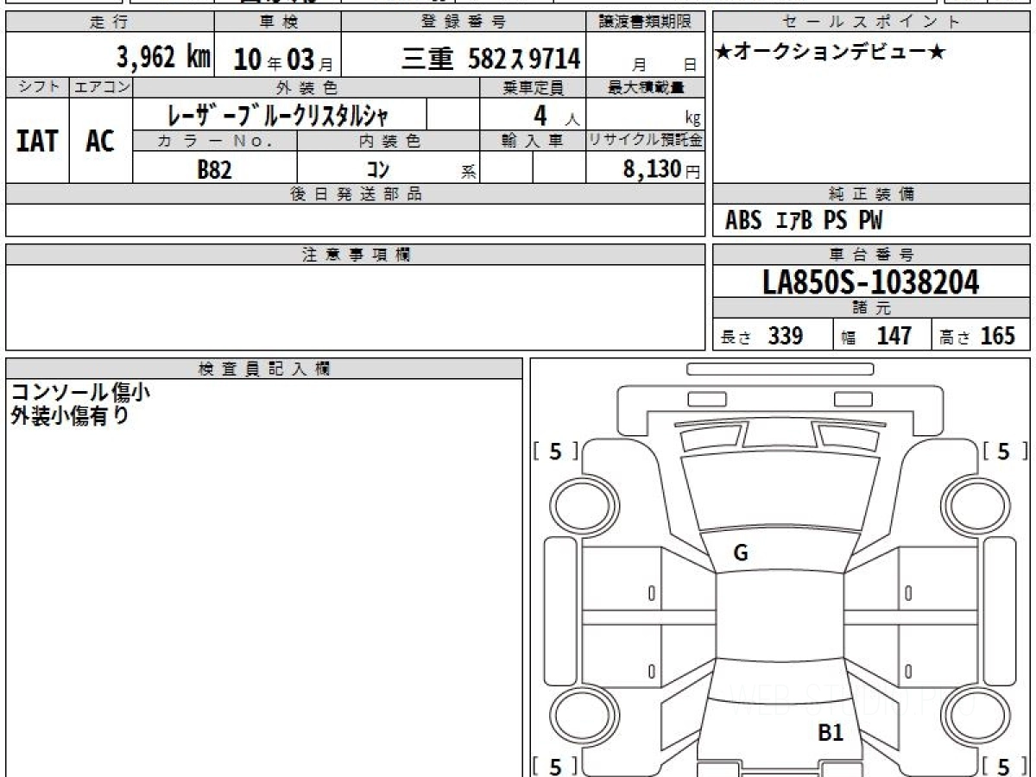Select inspector note コンソール傷小

pyautogui.click(x=80, y=393)
